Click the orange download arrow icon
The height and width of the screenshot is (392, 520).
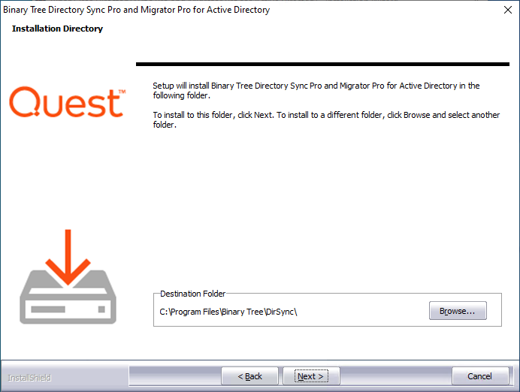click(68, 257)
